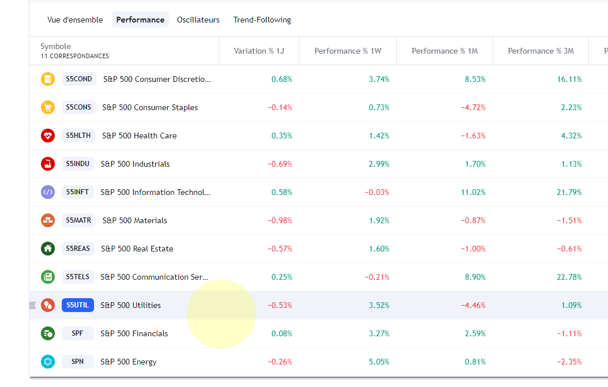This screenshot has height=387, width=608.
Task: Click the S5TELS ticker badge
Action: click(x=78, y=277)
